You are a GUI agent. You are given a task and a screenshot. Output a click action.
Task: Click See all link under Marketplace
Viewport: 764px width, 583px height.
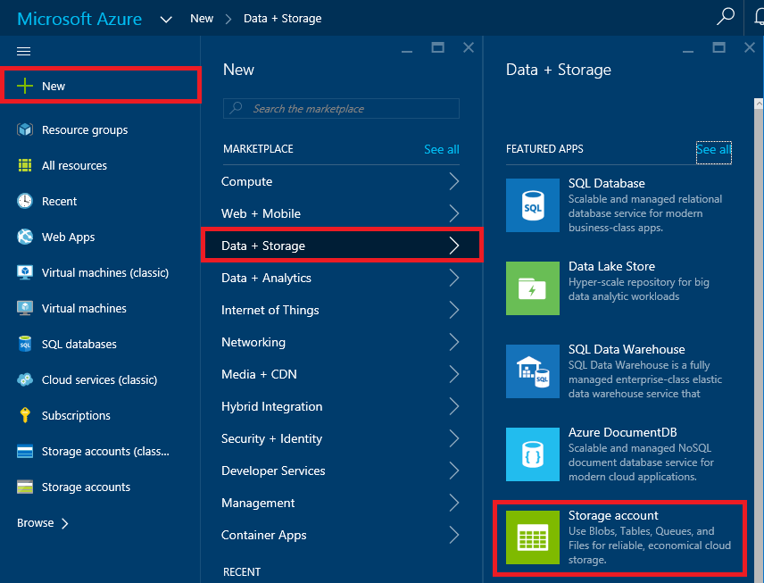[x=441, y=149]
